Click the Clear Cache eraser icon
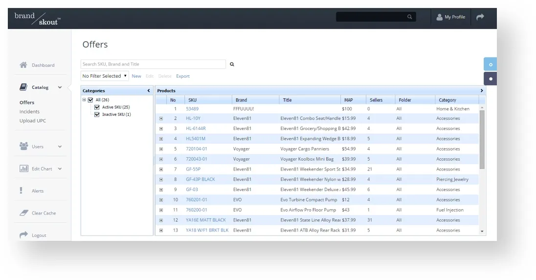Screen dimensions: 536x280 point(23,213)
